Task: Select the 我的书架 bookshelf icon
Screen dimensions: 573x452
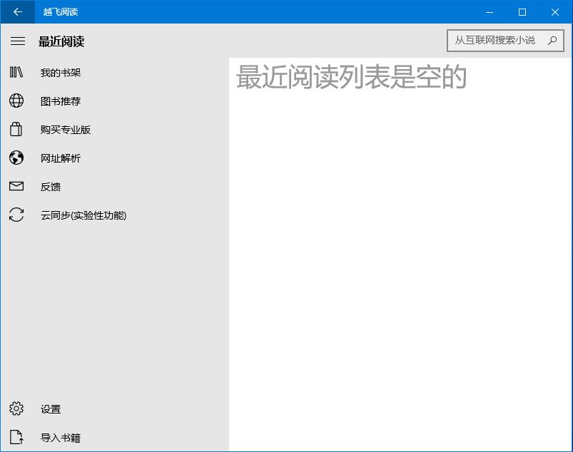Action: coord(17,71)
